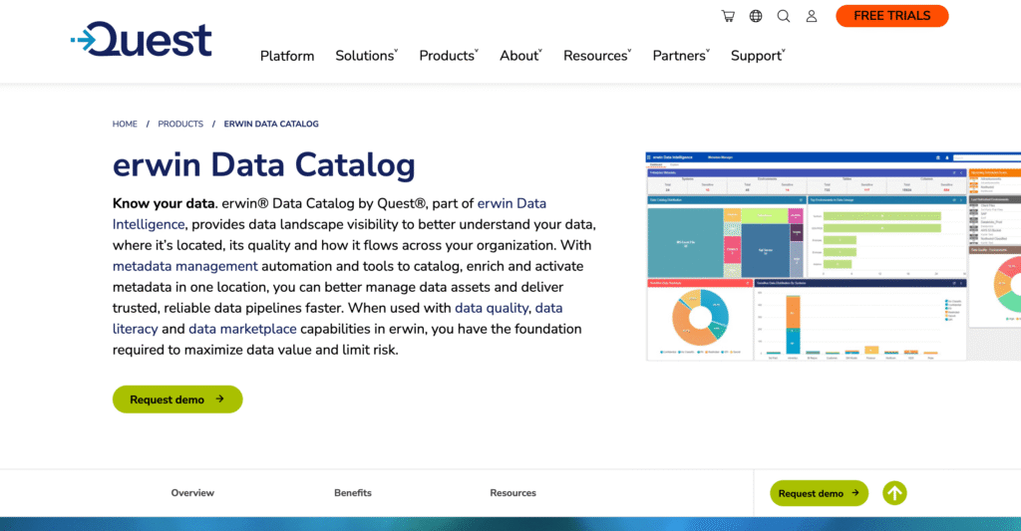Screen dimensions: 1021x531
Task: Switch to the Overview tab
Action: point(192,492)
